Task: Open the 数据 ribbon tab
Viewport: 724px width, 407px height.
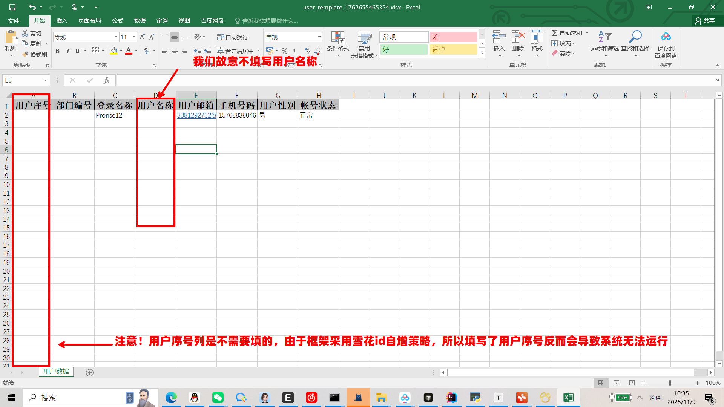Action: (140, 21)
